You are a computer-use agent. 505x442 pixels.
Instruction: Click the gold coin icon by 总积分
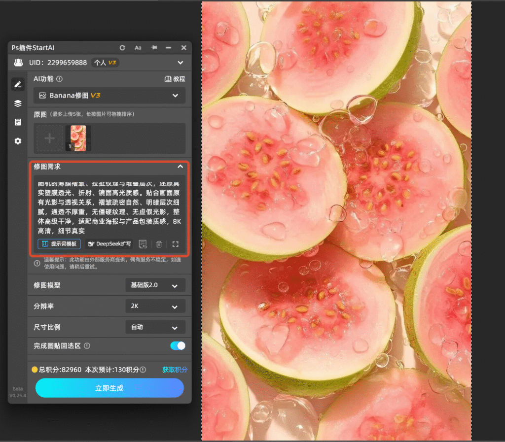(35, 370)
